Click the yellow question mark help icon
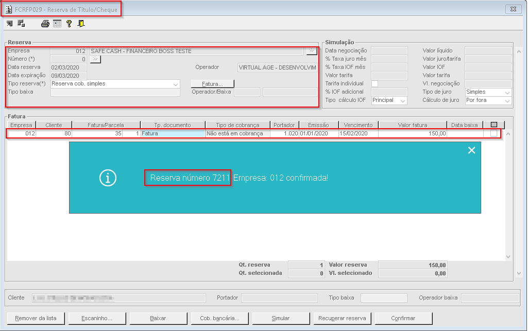528x331 pixels. click(x=69, y=24)
